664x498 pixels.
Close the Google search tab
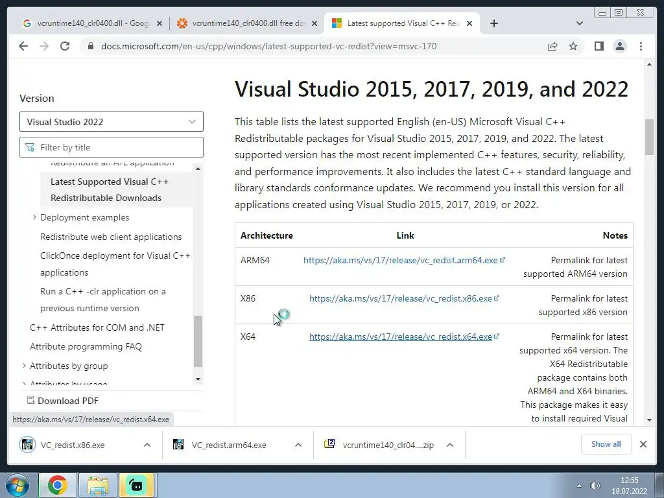click(x=160, y=23)
